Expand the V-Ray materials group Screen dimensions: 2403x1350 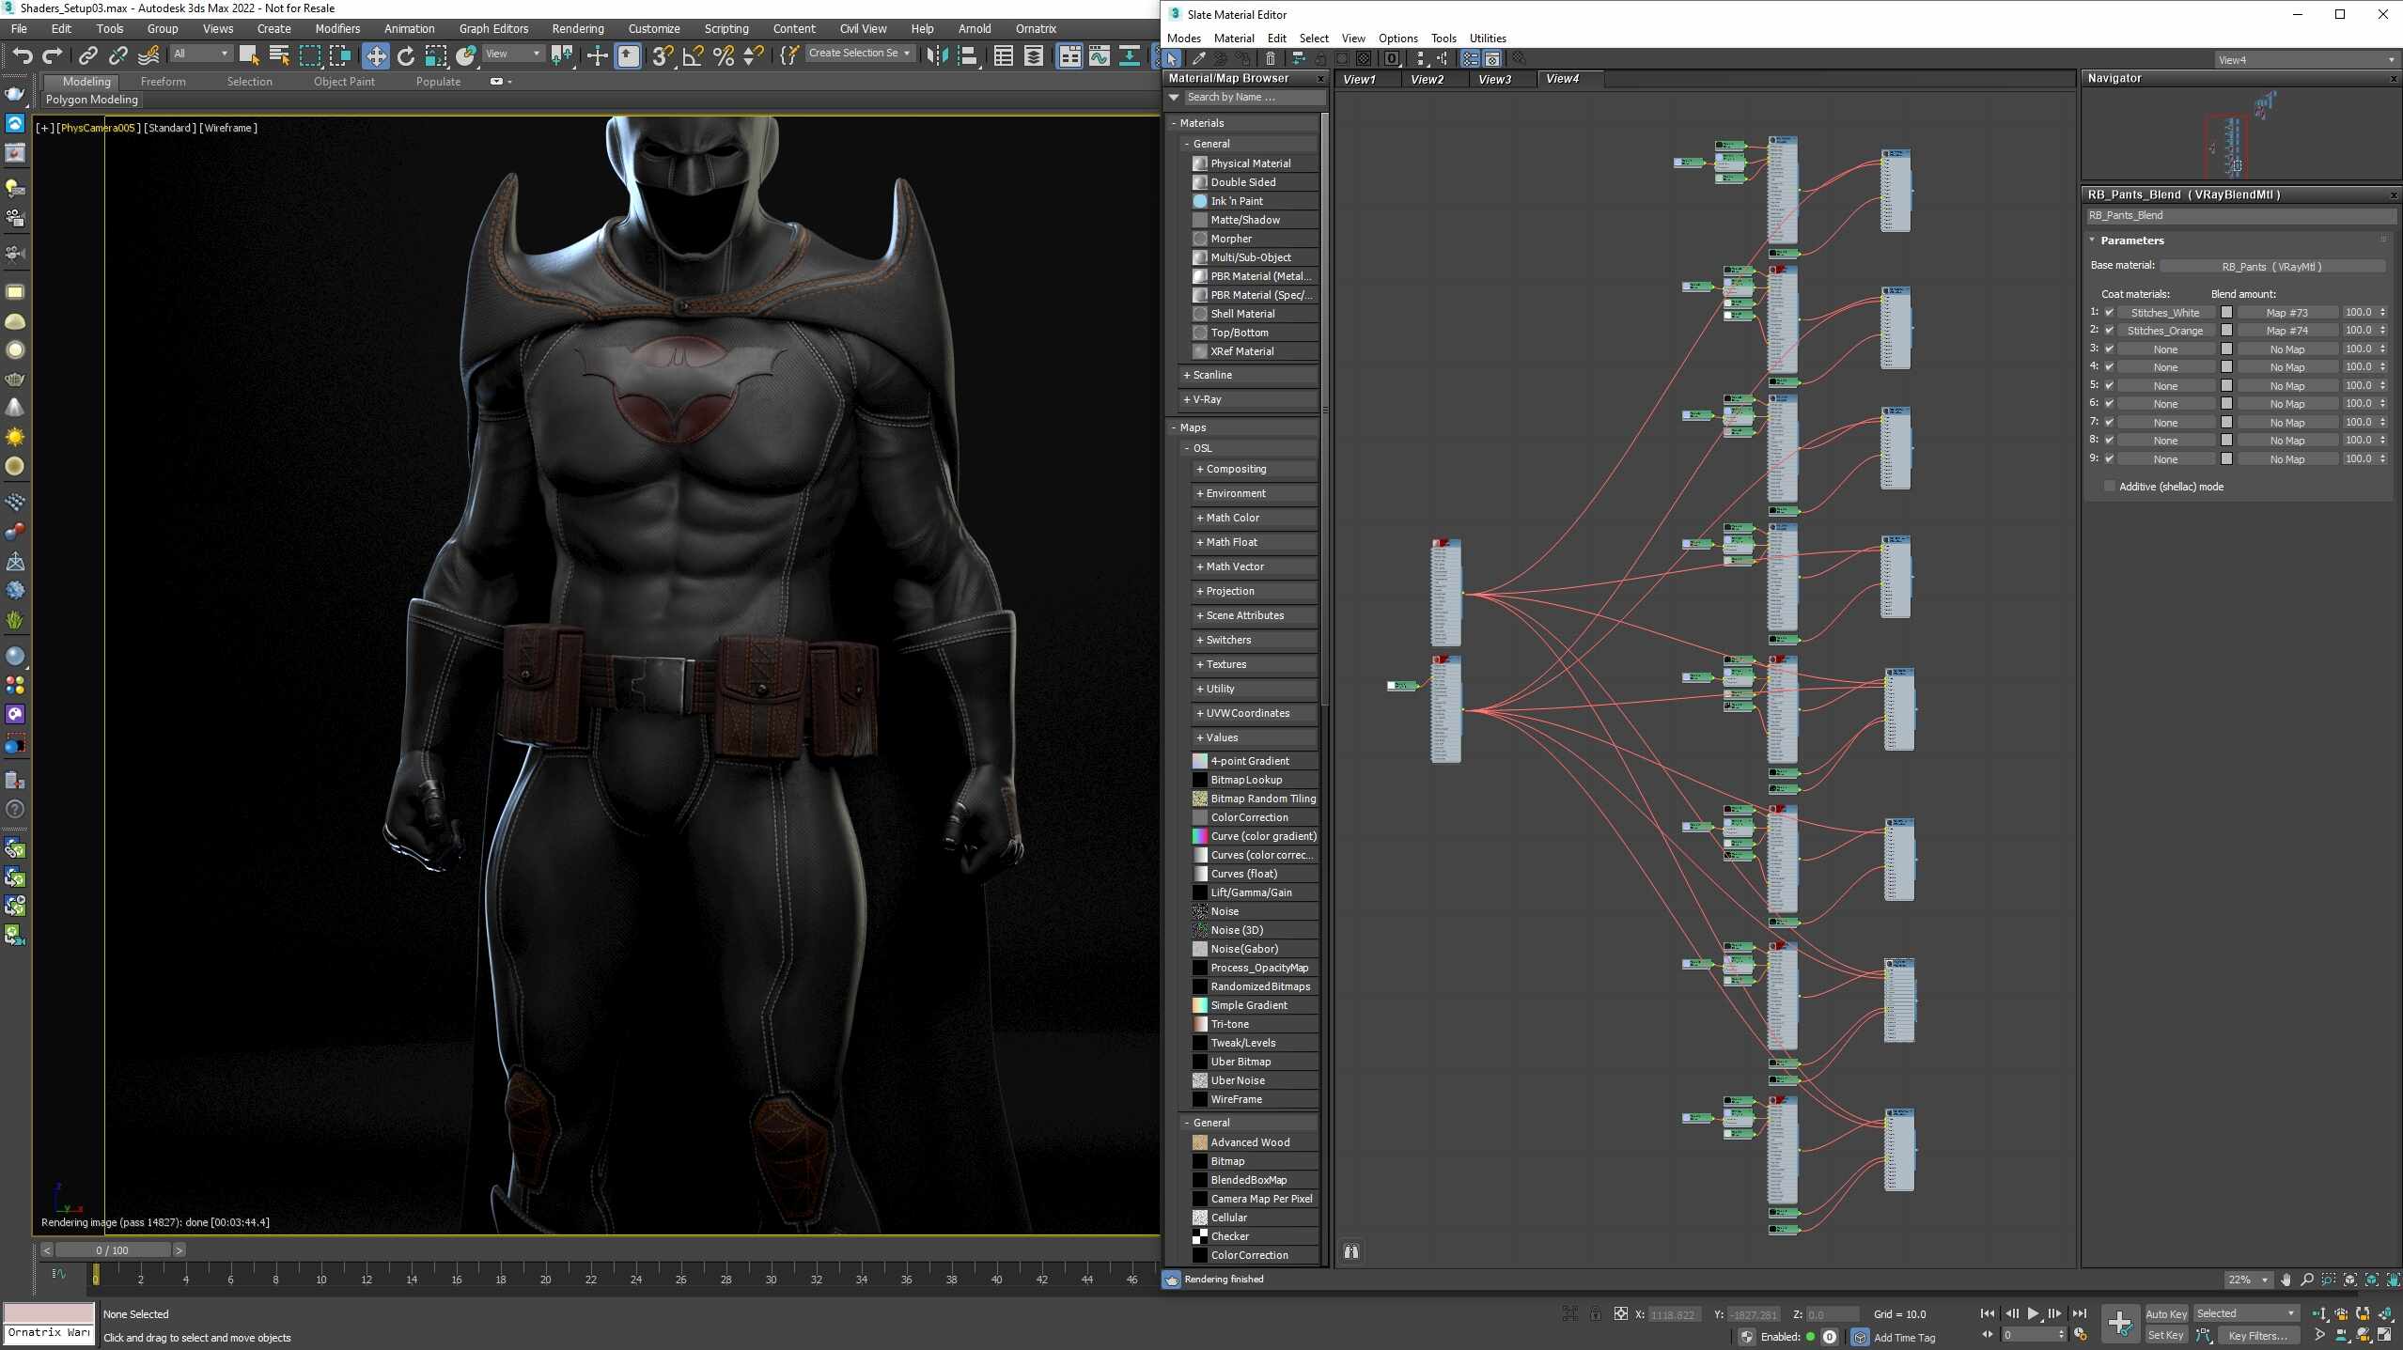pos(1248,399)
